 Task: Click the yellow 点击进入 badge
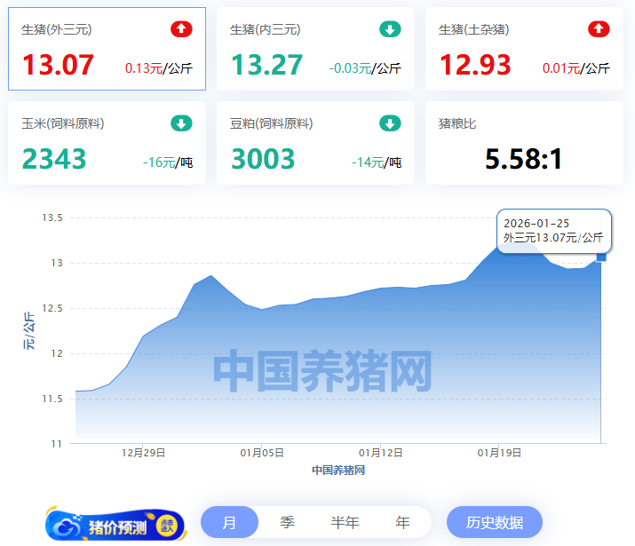pos(167,525)
